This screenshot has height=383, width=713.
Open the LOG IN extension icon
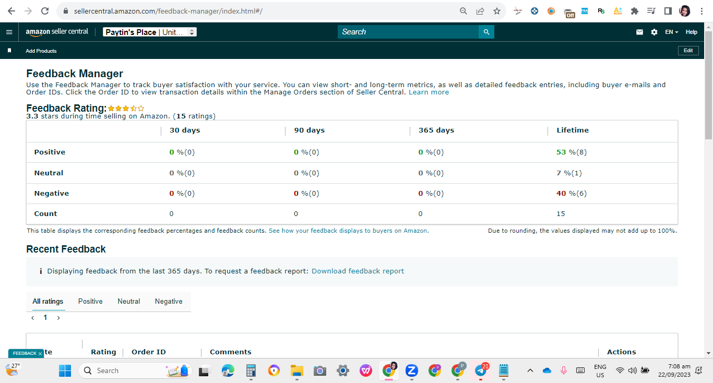point(518,11)
